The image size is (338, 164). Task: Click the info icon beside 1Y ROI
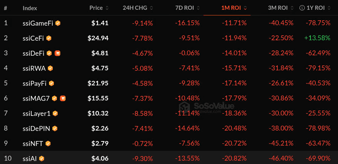(x=301, y=8)
